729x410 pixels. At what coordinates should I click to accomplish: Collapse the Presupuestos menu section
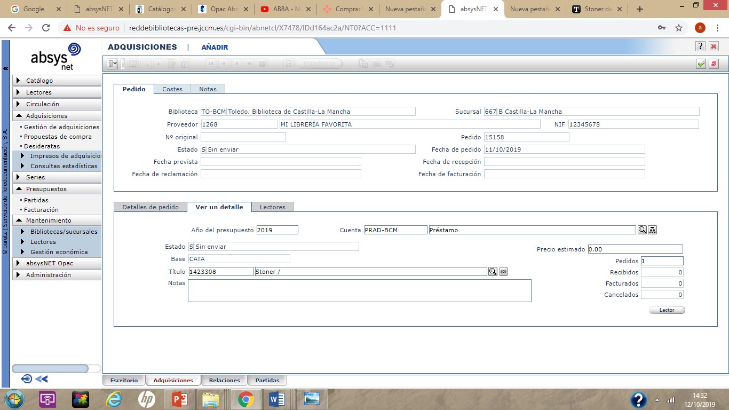pos(57,189)
